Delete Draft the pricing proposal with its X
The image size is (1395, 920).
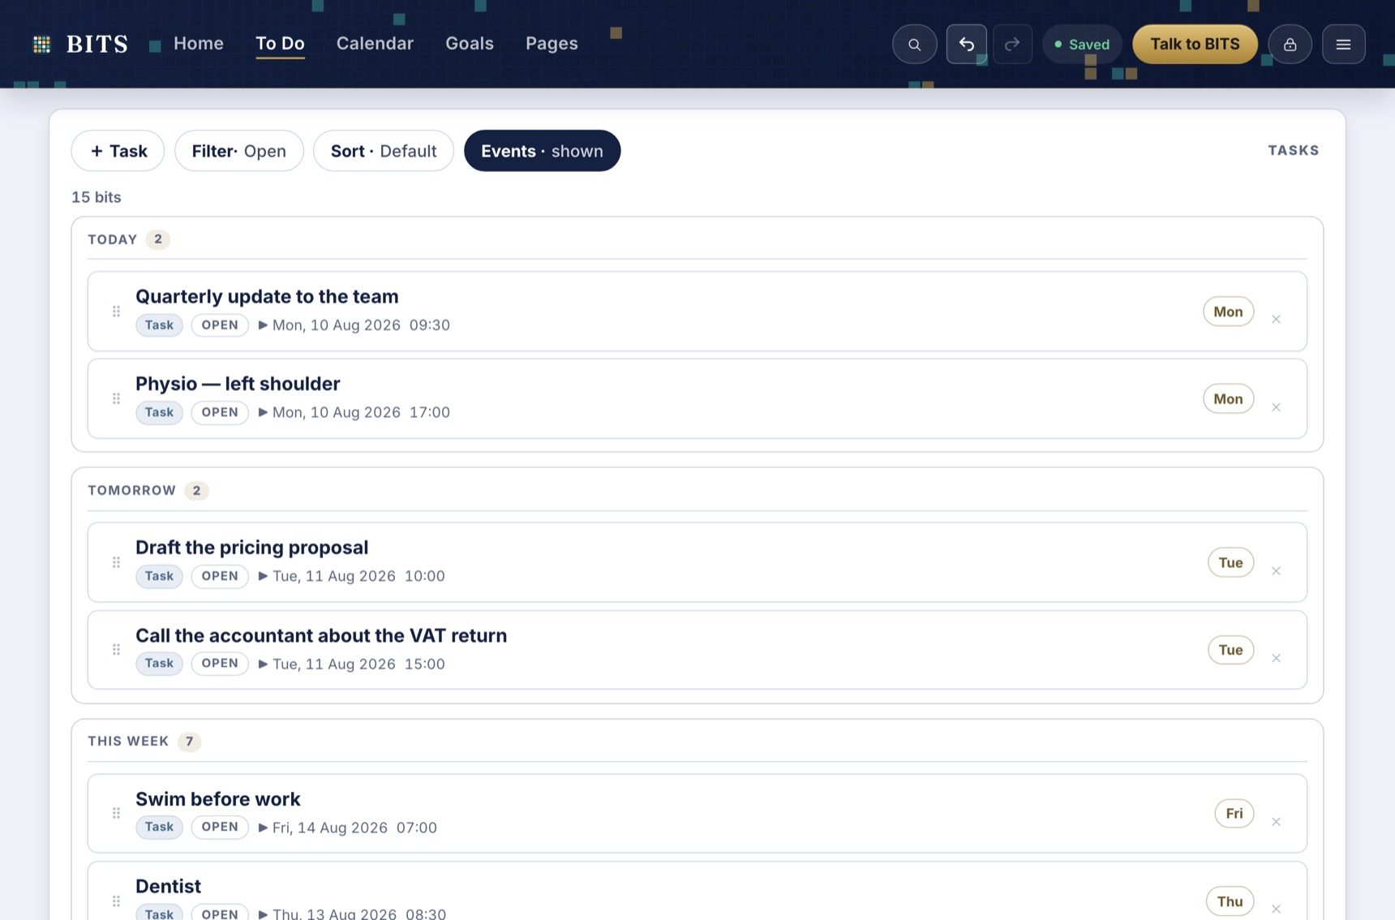click(x=1276, y=570)
